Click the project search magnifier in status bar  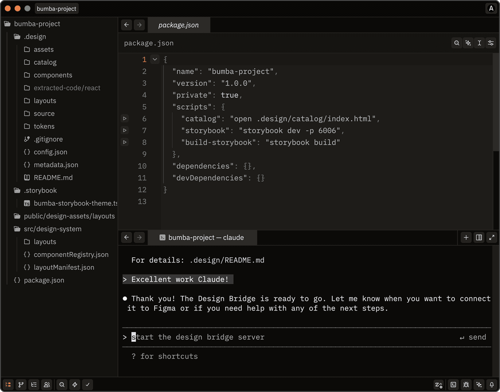62,384
